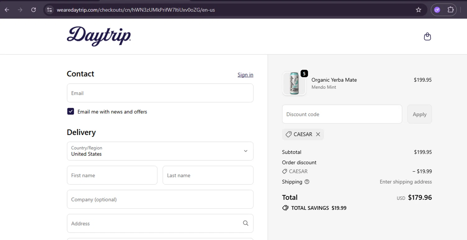The width and height of the screenshot is (467, 240).
Task: Bookmark this page with the star icon
Action: coord(418,10)
